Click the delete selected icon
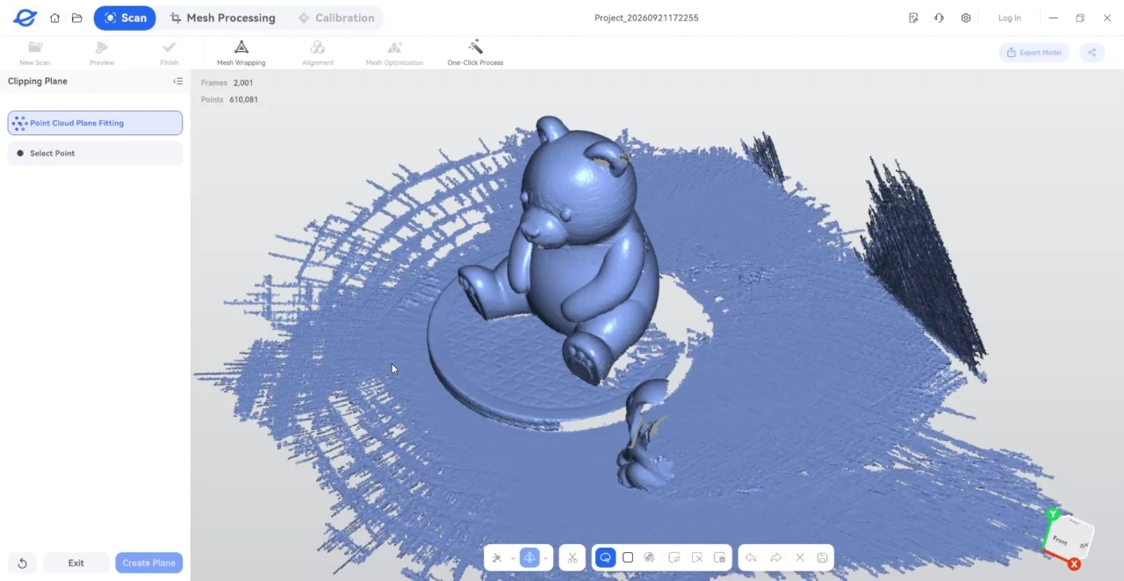 point(720,558)
